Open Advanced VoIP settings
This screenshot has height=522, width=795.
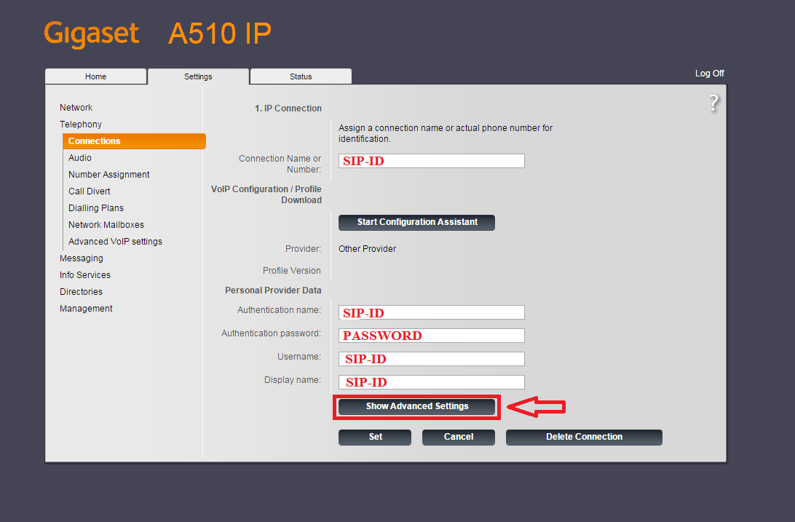pos(115,241)
